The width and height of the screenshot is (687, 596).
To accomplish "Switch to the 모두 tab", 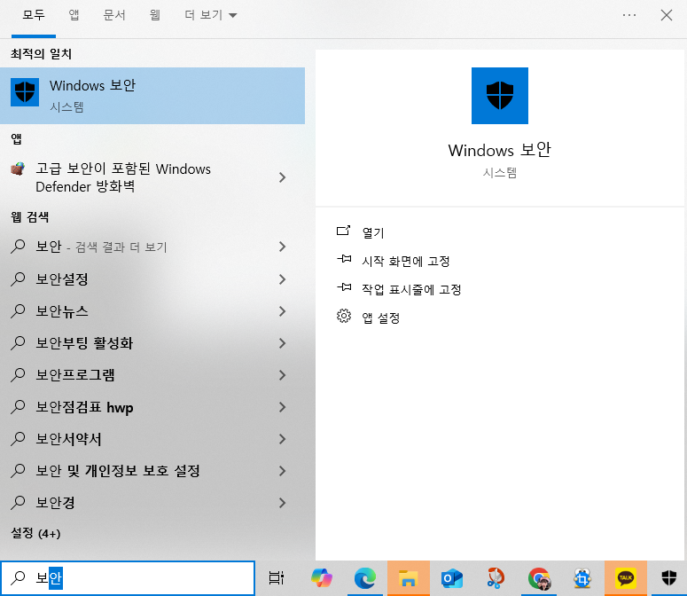I will (x=34, y=15).
